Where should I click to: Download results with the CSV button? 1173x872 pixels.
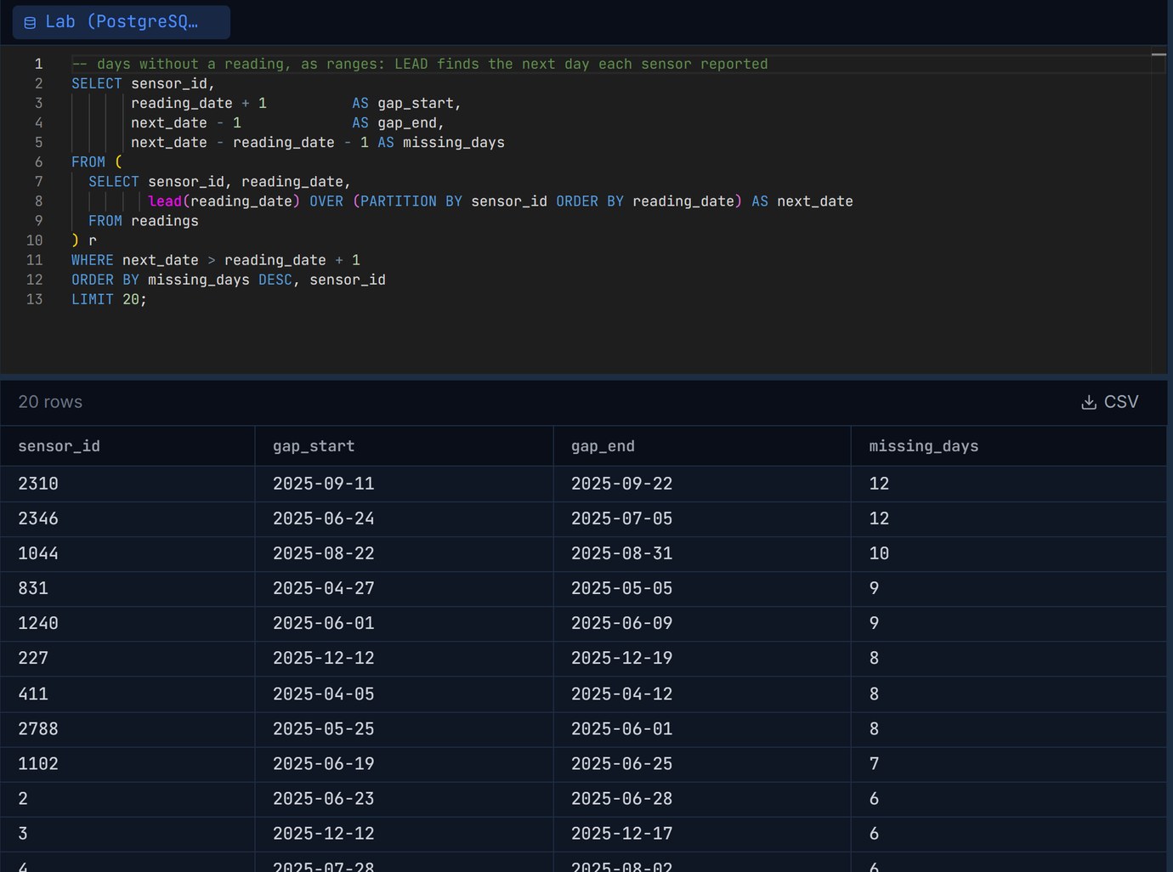[1110, 402]
